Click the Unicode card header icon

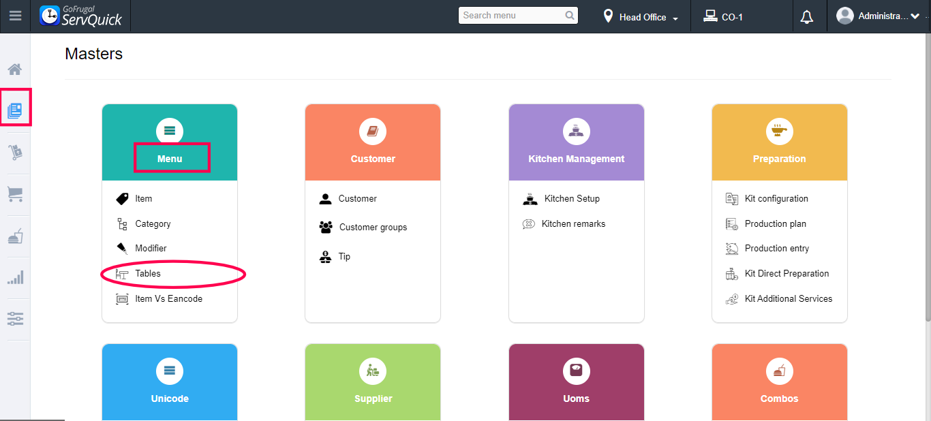pos(170,371)
